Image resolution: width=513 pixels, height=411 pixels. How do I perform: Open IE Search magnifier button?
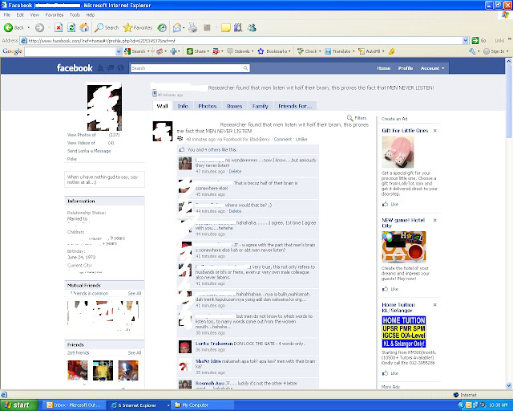coord(107,28)
